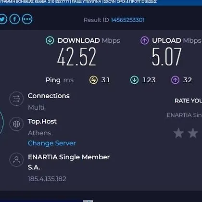Open the Result ID 14565253301 link
The width and height of the screenshot is (202, 202).
(128, 20)
